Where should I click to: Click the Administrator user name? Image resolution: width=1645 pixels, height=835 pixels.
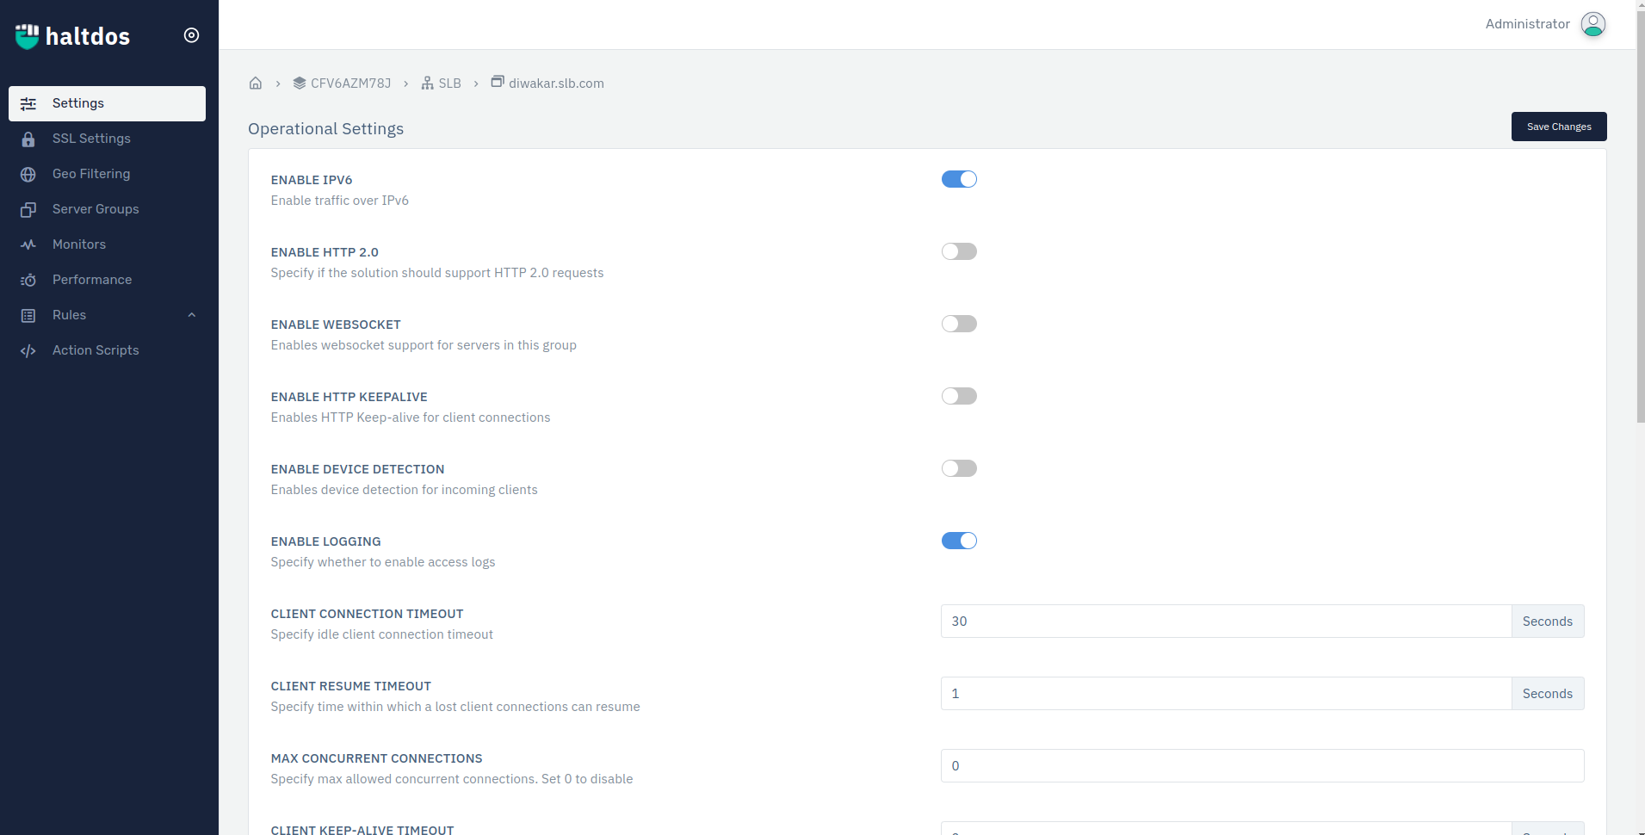point(1527,24)
